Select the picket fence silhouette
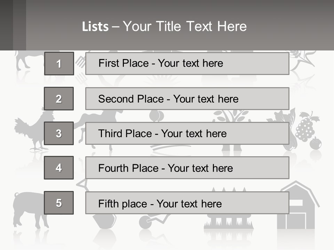Image resolution: width=334 pixels, height=250 pixels. pyautogui.click(x=228, y=219)
